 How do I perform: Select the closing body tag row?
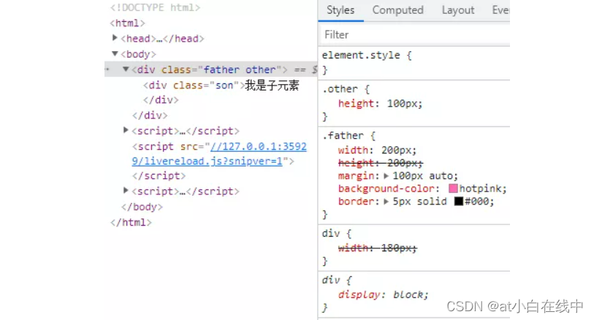coord(142,207)
